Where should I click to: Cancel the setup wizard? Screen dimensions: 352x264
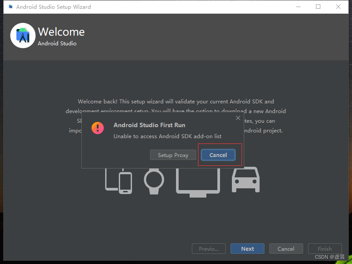click(x=286, y=249)
